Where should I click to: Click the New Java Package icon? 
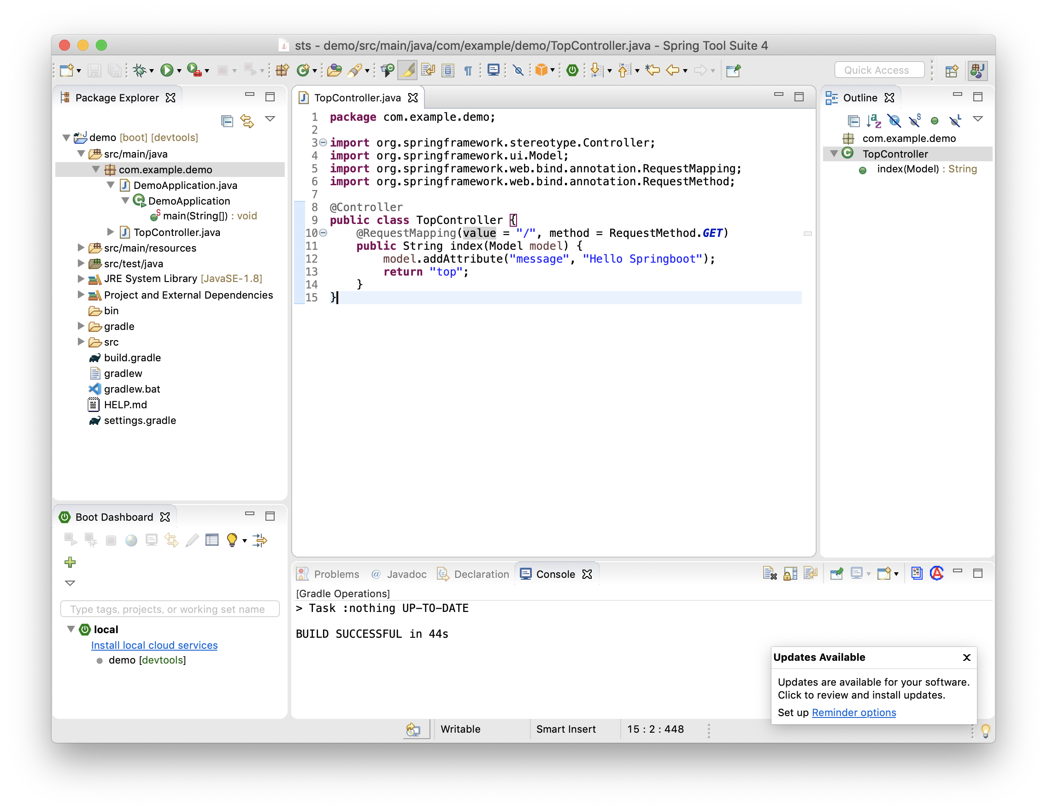[282, 71]
